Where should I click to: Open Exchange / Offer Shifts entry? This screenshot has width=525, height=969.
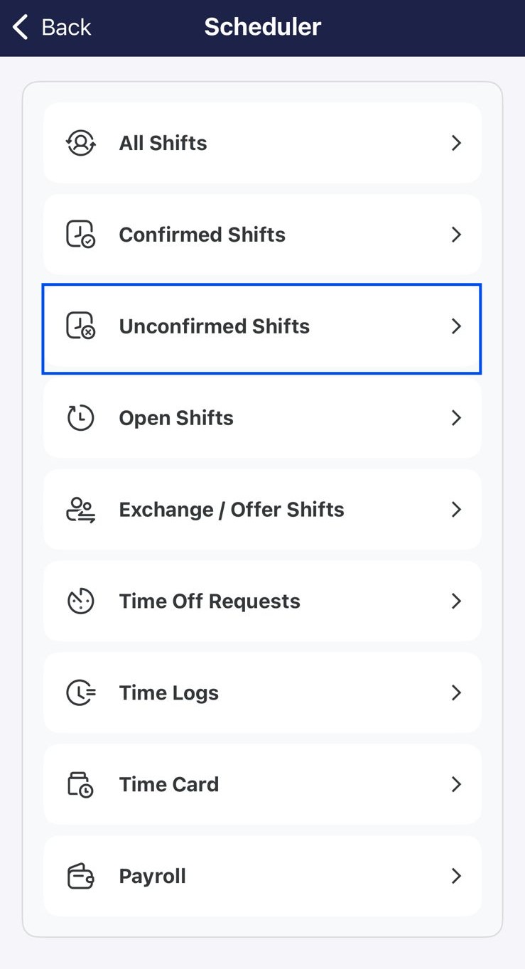pos(262,510)
